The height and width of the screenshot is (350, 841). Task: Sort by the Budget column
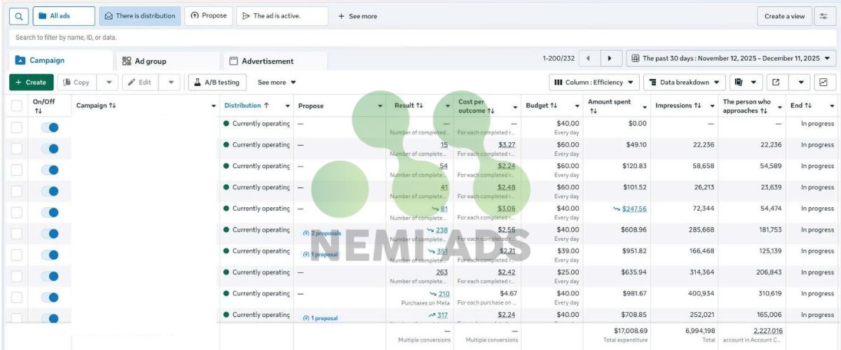[x=553, y=106]
